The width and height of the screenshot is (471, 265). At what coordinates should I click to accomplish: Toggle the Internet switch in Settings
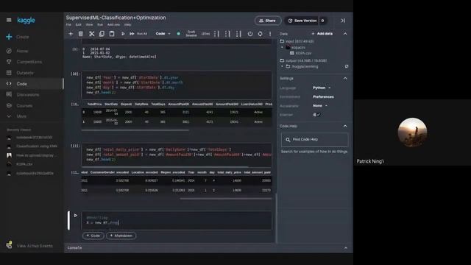click(316, 115)
